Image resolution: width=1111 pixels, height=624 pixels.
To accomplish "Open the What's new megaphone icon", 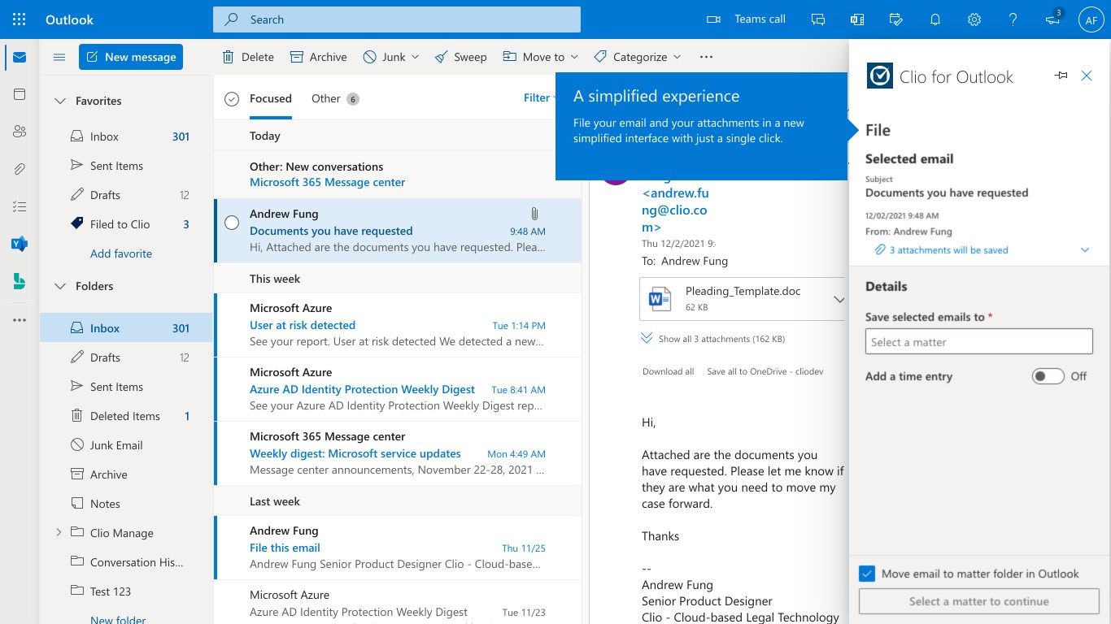I will coord(1052,19).
